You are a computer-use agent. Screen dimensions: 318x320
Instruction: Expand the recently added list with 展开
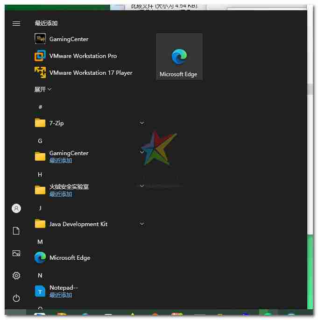pyautogui.click(x=43, y=89)
